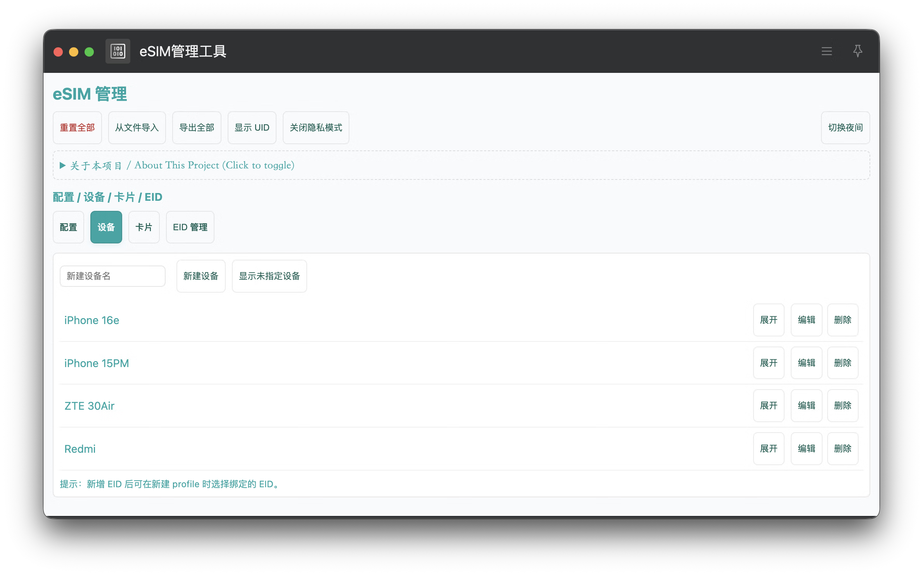Focus the 新建设备名 input field
This screenshot has height=576, width=923.
(112, 276)
